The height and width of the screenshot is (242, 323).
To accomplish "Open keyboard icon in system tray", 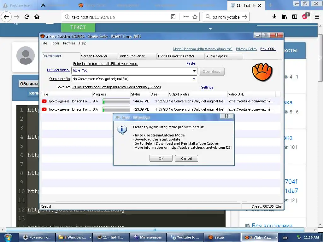I will point(285,238).
